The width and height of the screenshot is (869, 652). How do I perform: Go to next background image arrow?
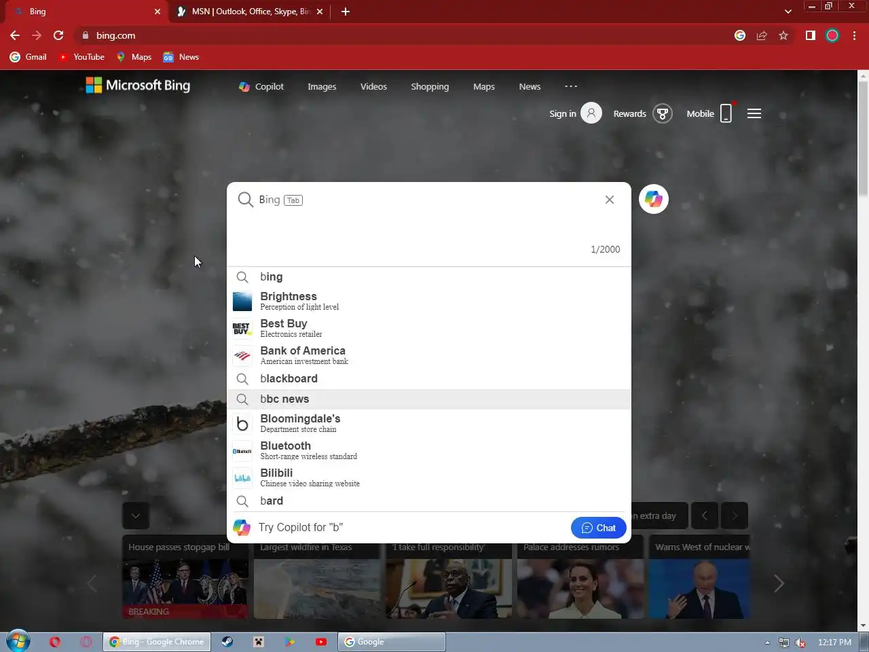point(735,515)
